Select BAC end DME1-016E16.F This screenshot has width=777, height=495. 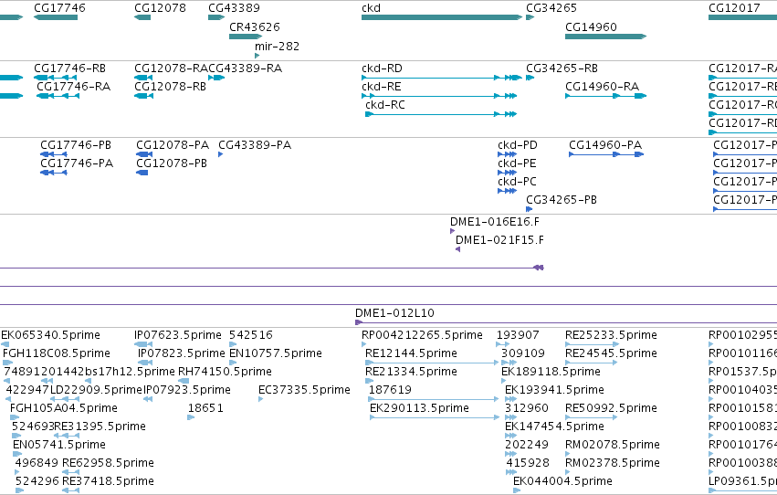[495, 222]
